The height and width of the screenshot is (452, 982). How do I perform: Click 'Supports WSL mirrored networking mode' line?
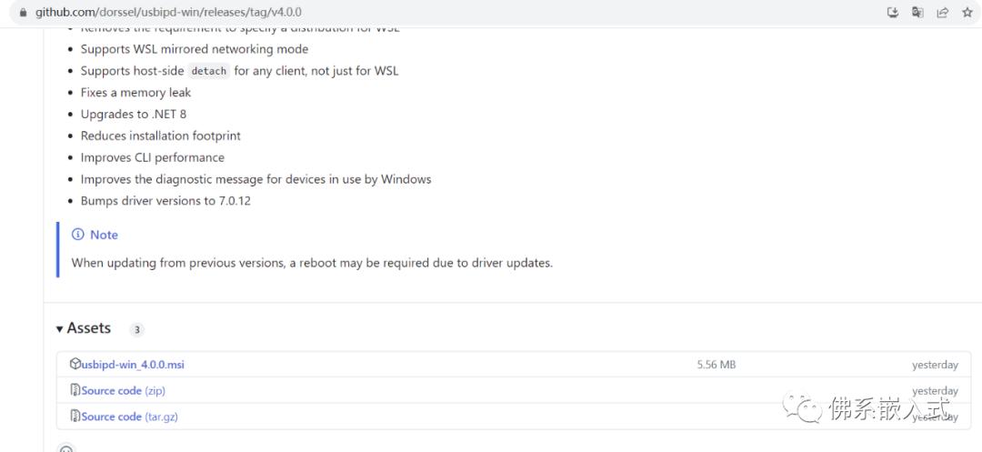(195, 49)
